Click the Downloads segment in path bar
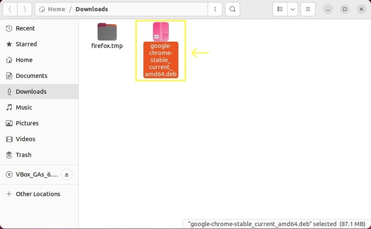Viewport: 371px width, 229px height. point(92,9)
